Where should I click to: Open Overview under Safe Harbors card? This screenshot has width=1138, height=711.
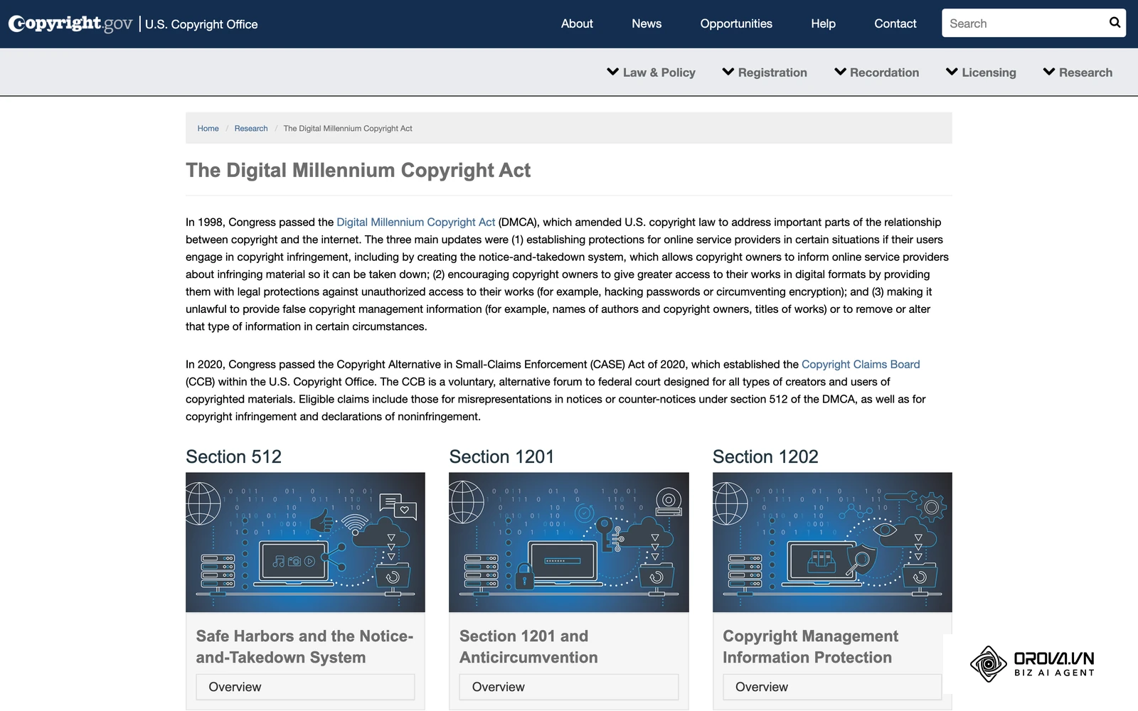(305, 687)
